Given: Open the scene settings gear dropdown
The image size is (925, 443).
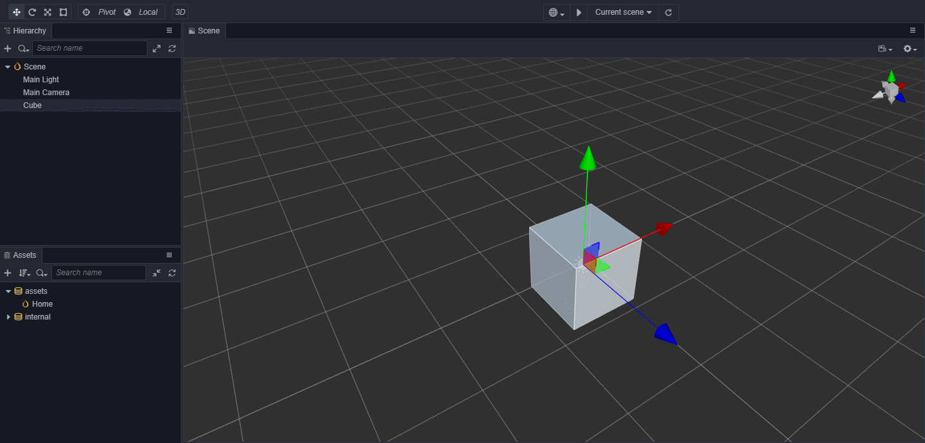Looking at the screenshot, I should pyautogui.click(x=910, y=49).
